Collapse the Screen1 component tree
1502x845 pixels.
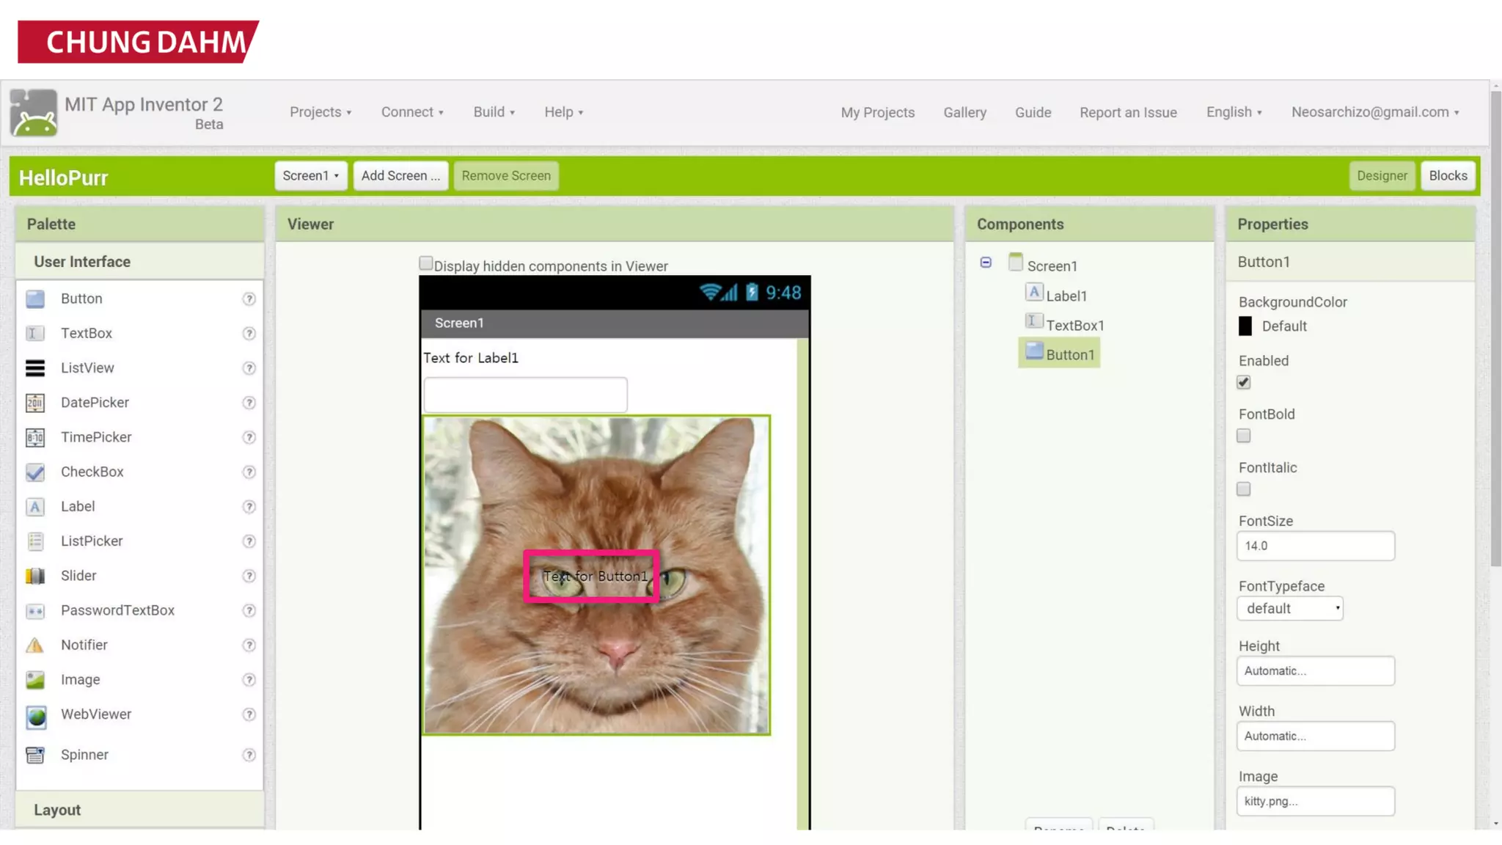point(986,263)
